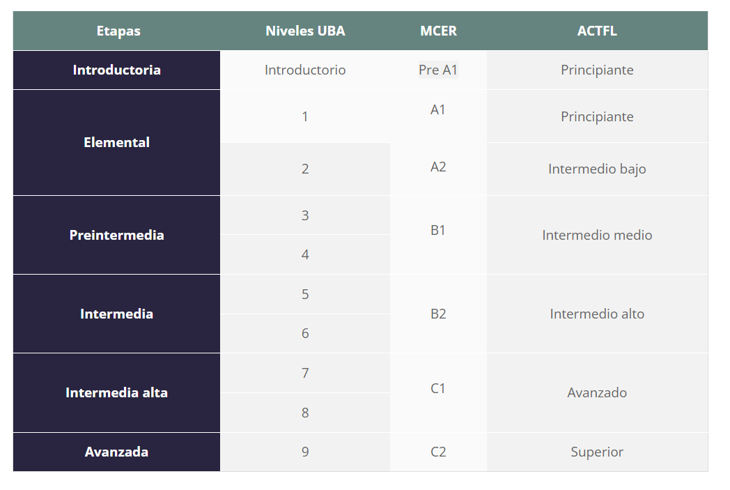Click the C2 MCER cell

(x=438, y=452)
